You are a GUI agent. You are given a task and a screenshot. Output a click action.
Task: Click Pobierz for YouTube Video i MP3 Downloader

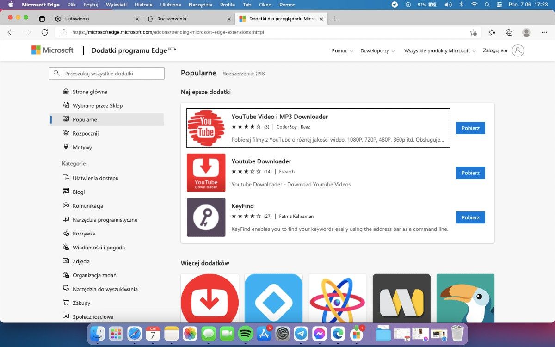[x=470, y=128]
